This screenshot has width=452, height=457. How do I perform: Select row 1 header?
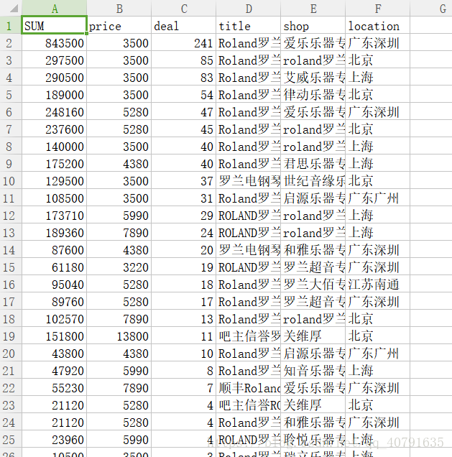11,25
